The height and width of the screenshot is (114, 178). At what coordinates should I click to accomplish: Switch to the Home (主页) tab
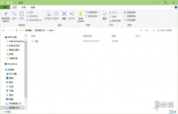pos(15,7)
